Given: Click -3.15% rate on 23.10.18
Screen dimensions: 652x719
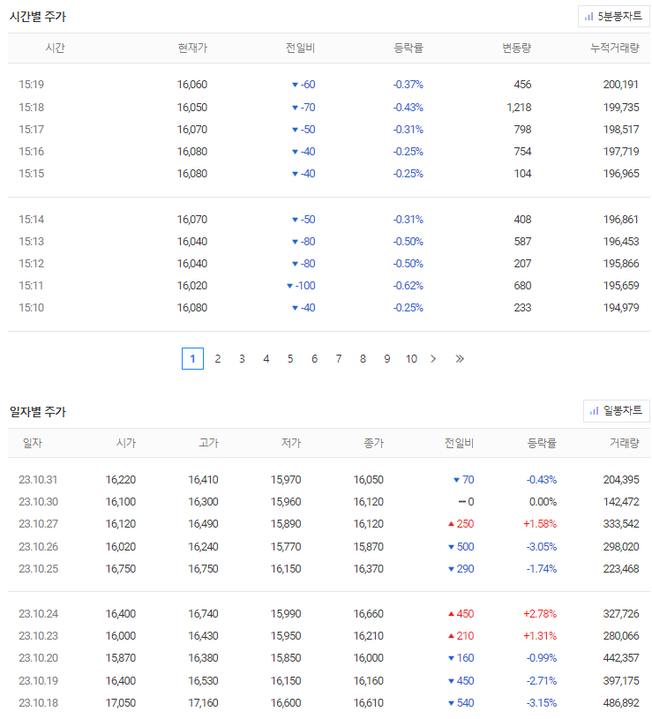Looking at the screenshot, I should 541,702.
